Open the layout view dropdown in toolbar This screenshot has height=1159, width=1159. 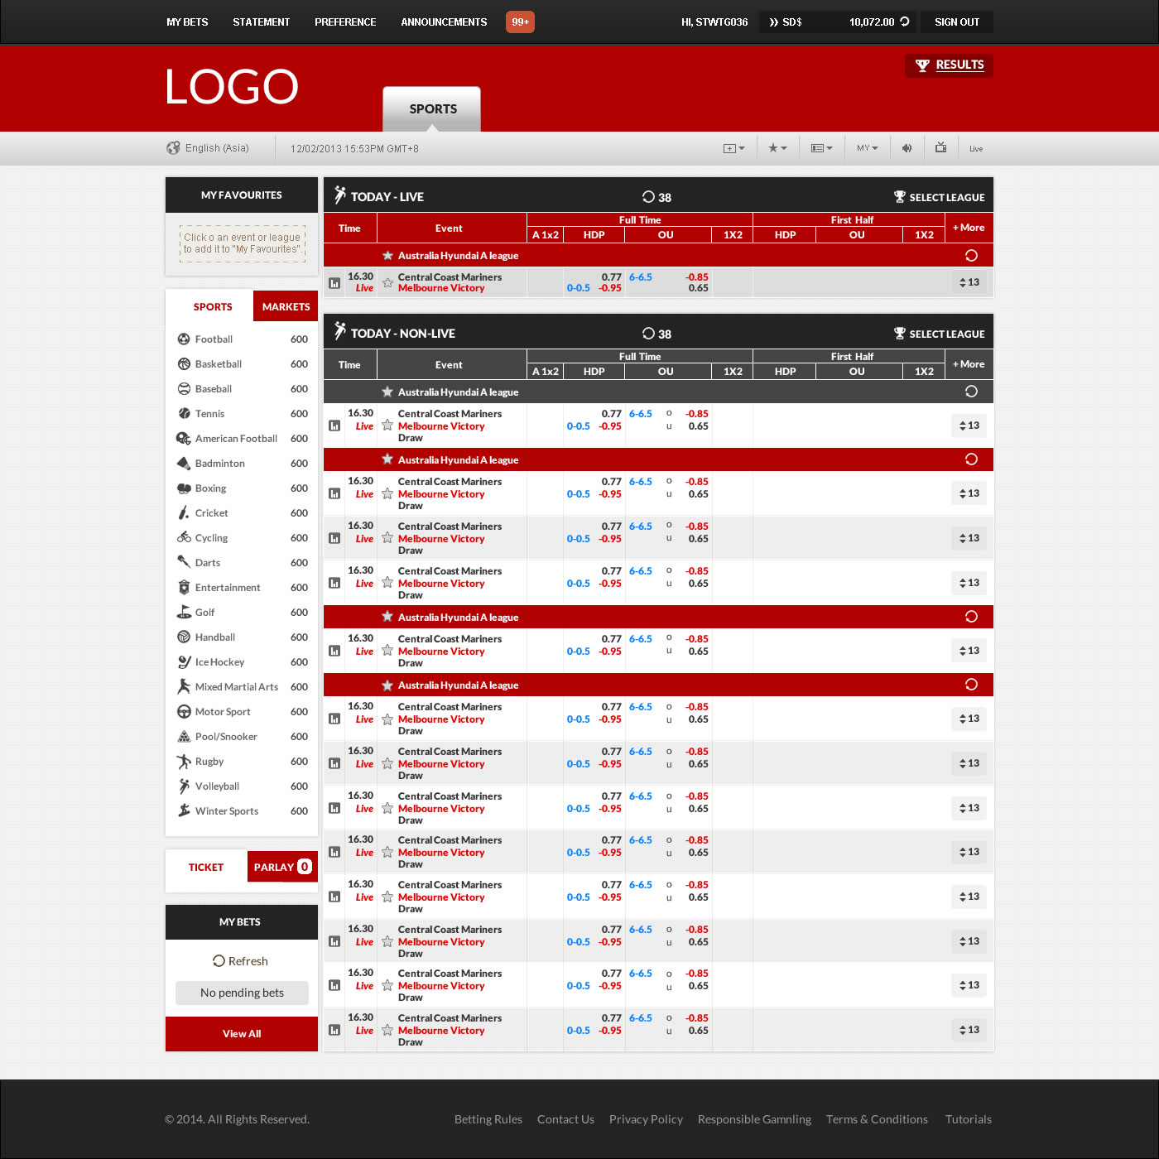(x=821, y=148)
